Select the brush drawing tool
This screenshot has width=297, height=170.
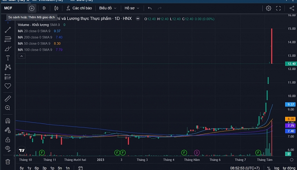coord(8,49)
